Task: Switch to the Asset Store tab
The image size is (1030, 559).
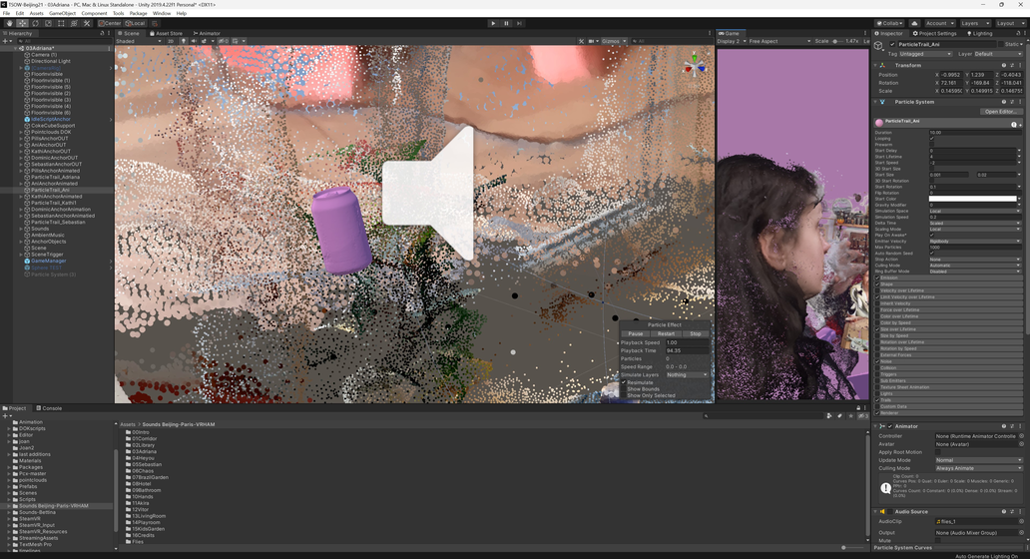Action: click(x=166, y=33)
